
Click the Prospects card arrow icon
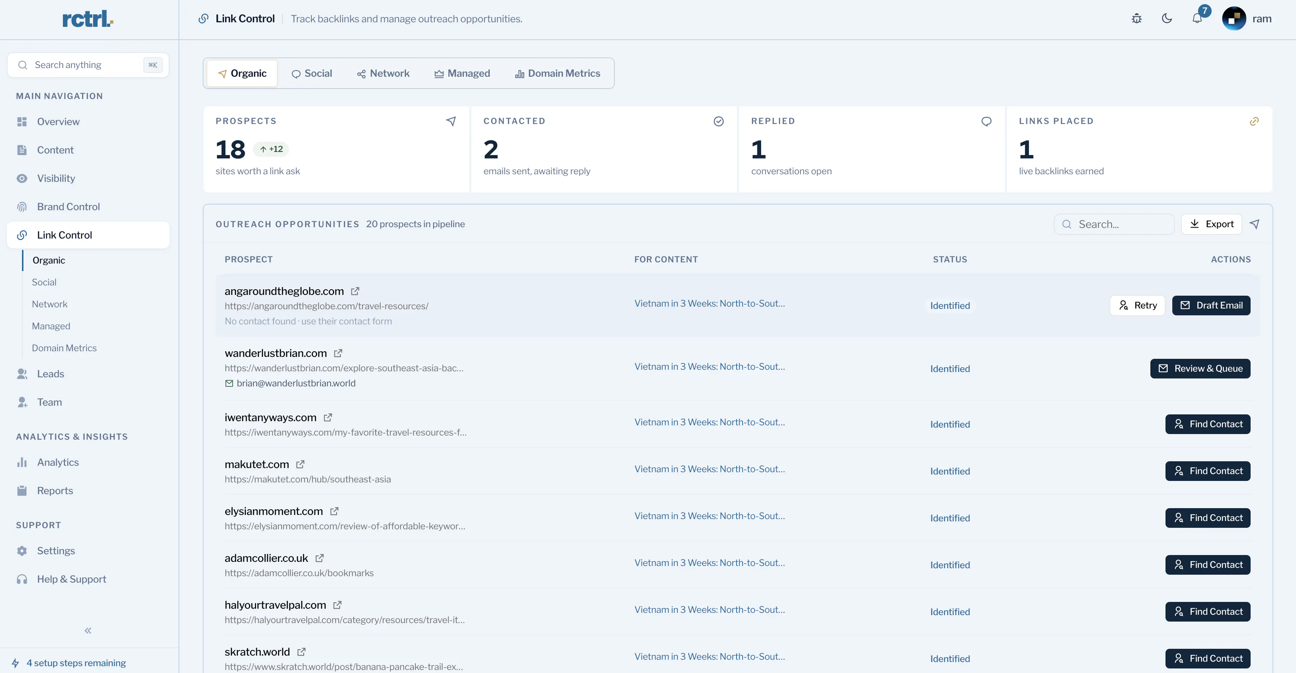[x=451, y=121]
